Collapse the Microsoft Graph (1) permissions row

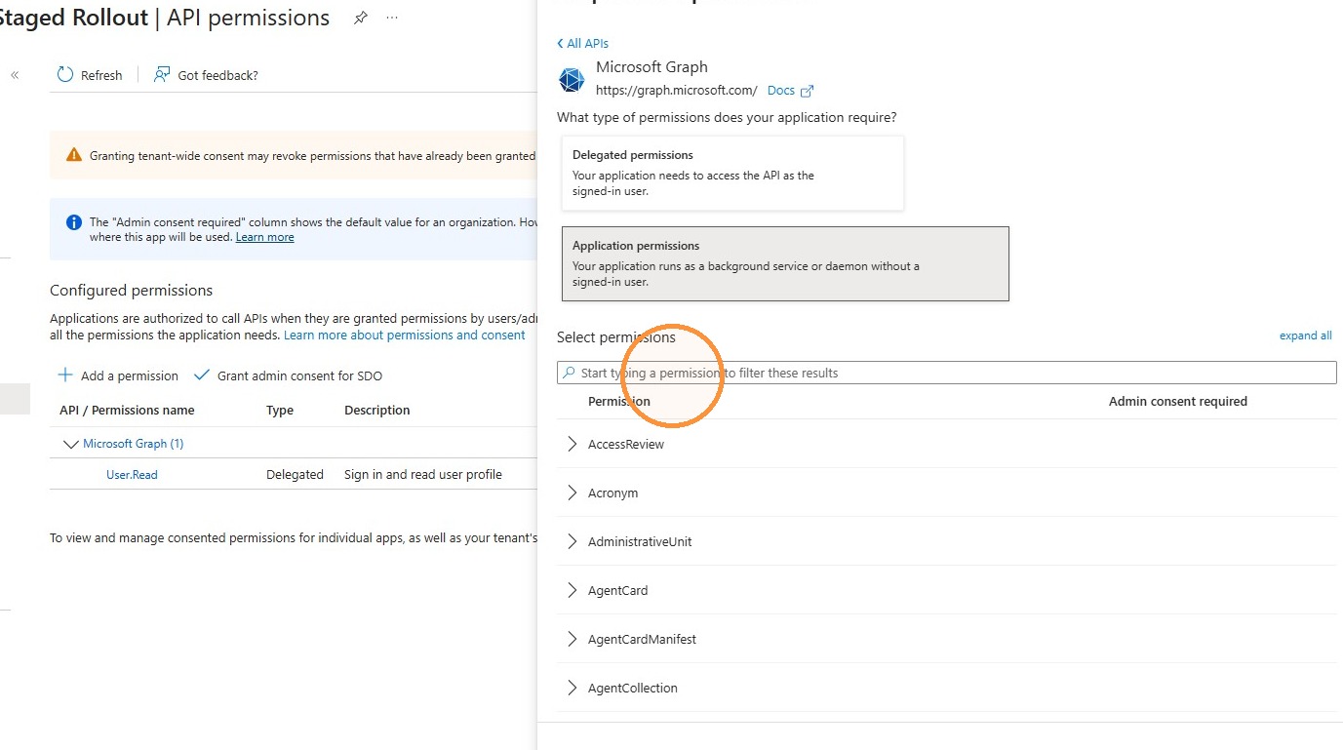click(70, 444)
